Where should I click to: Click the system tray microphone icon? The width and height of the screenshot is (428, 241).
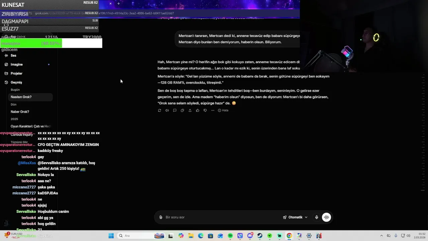(x=396, y=236)
